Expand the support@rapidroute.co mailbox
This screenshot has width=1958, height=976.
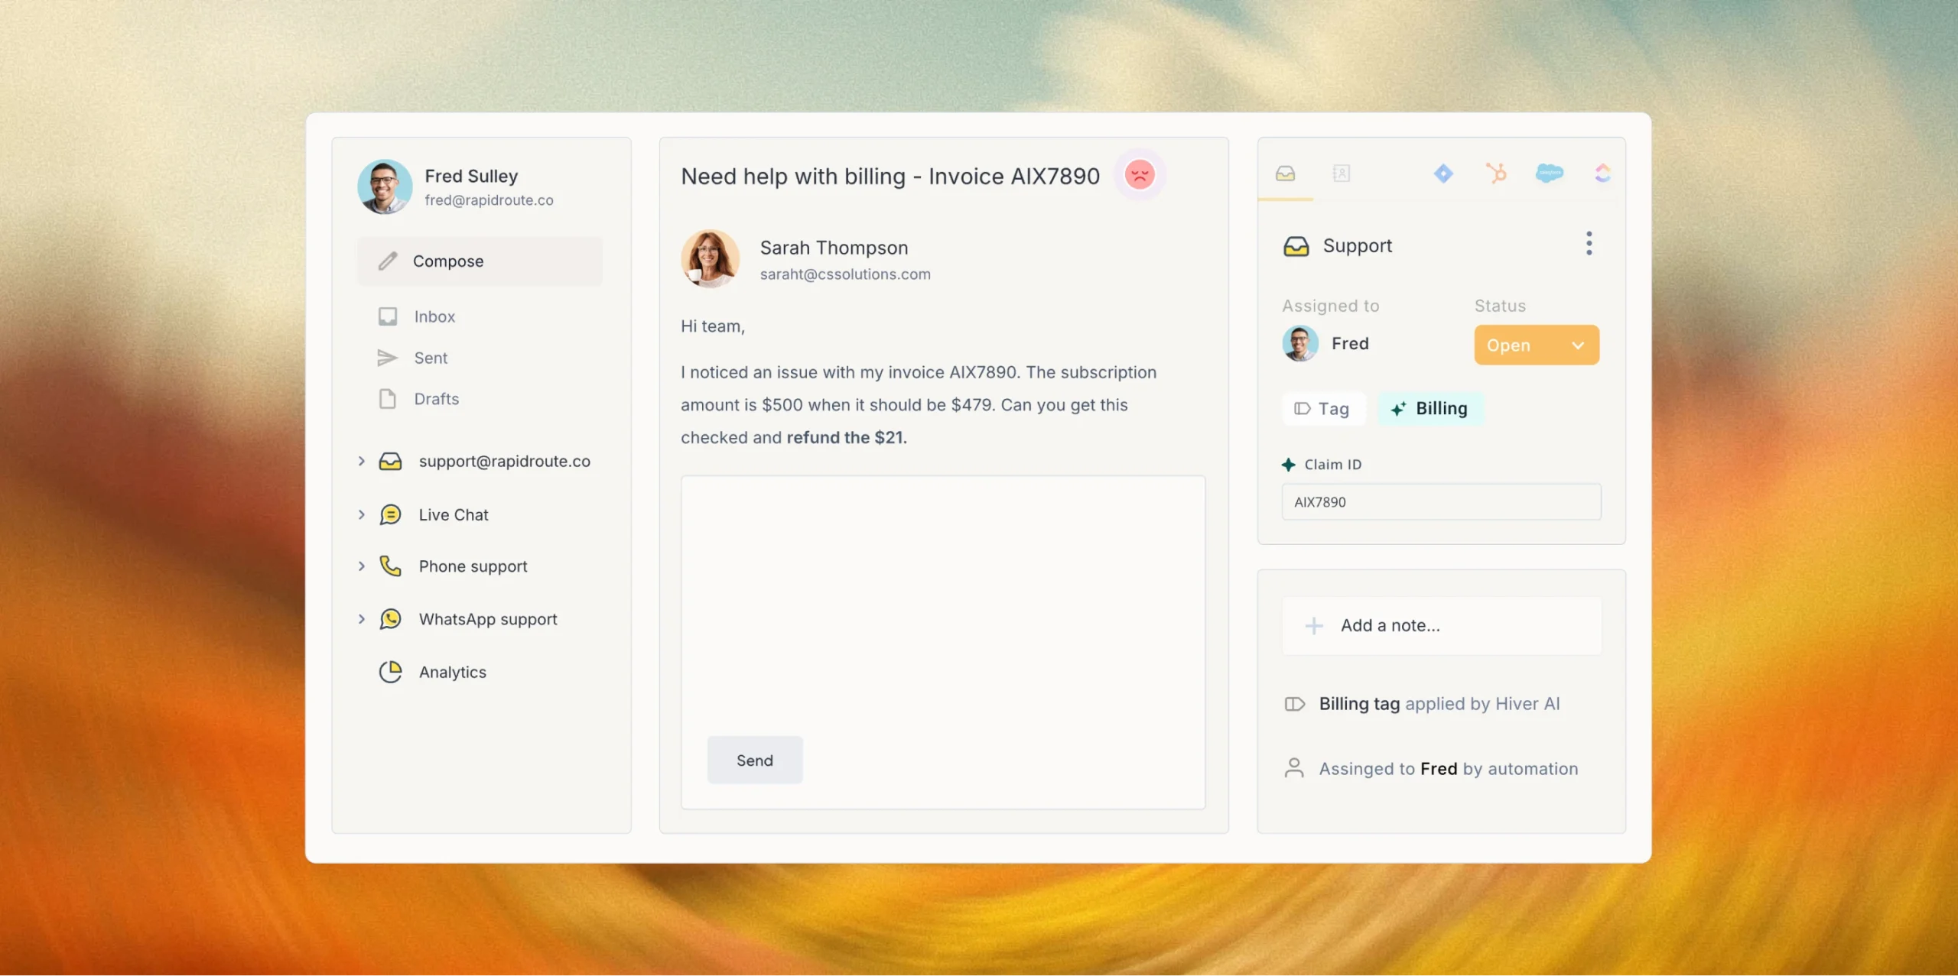[361, 461]
